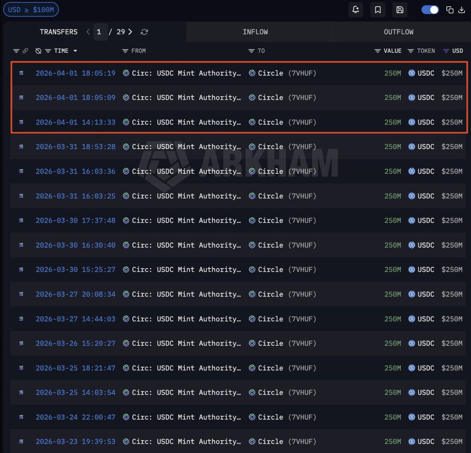Image resolution: width=471 pixels, height=453 pixels.
Task: Click the page number input field
Action: pos(100,32)
